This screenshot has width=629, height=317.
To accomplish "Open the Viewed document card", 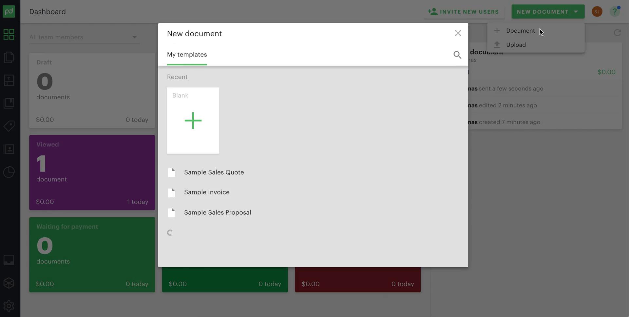I will pyautogui.click(x=92, y=173).
